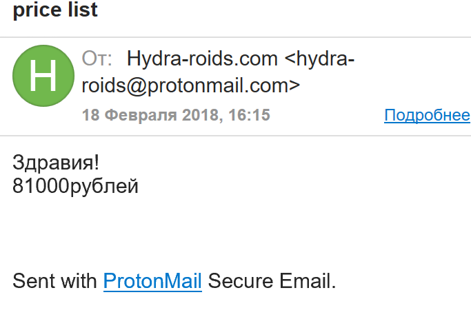Click the word "list" in the subject
Screen dimensions: 471x319
83,10
